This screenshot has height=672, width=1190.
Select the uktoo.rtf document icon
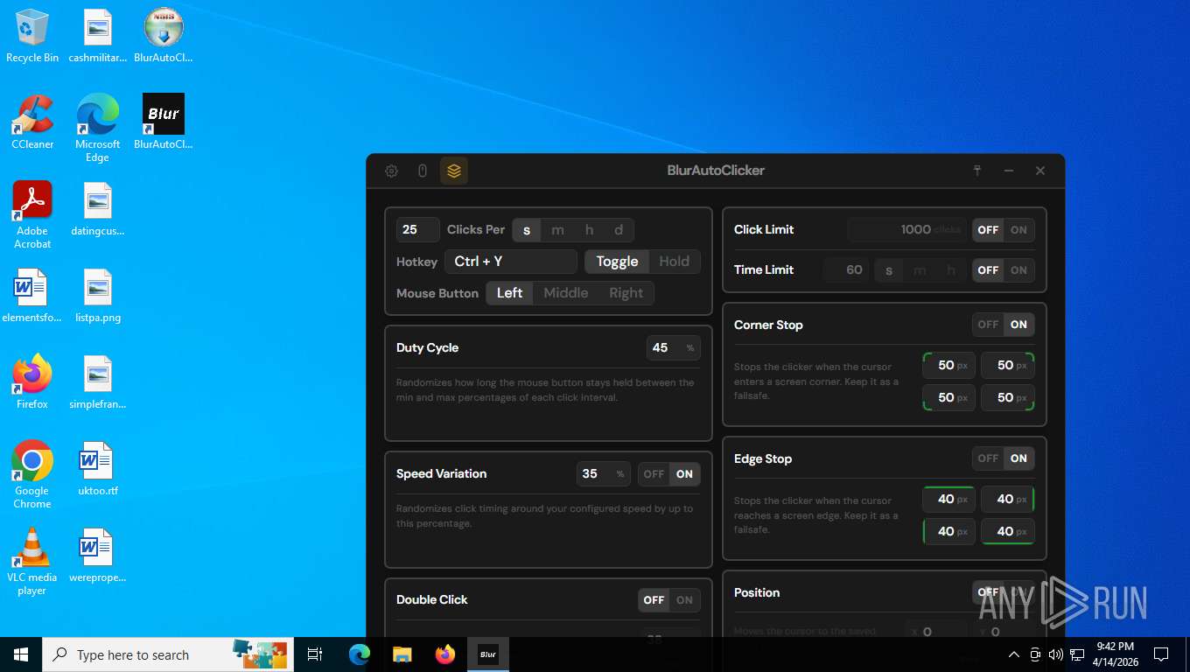(98, 469)
